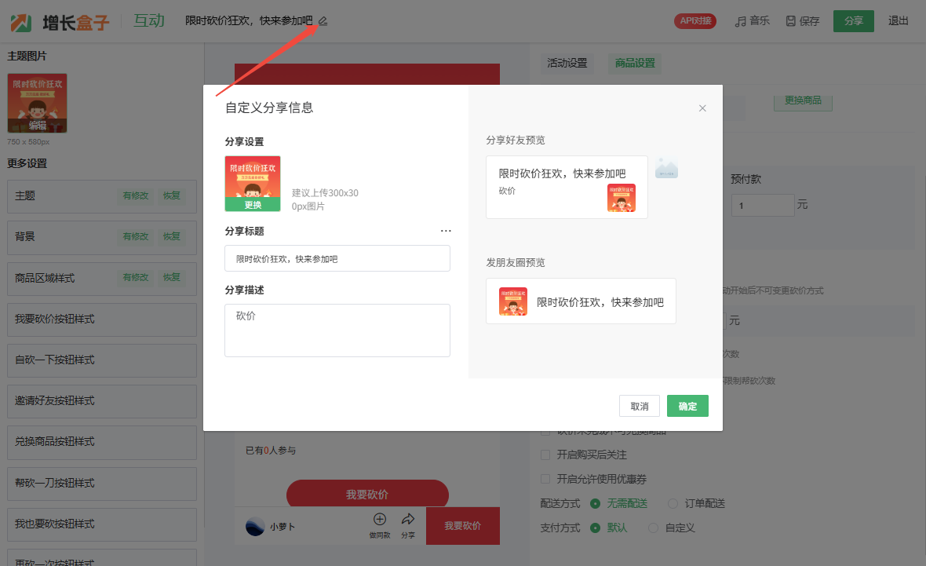Open the 邀请好友按钮样式 section
Screen dimensions: 926x566
pos(101,401)
